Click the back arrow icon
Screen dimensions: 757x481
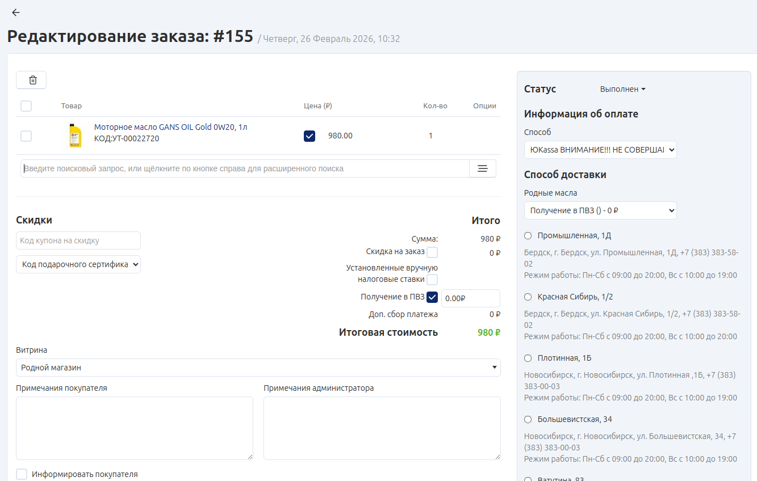pos(16,12)
